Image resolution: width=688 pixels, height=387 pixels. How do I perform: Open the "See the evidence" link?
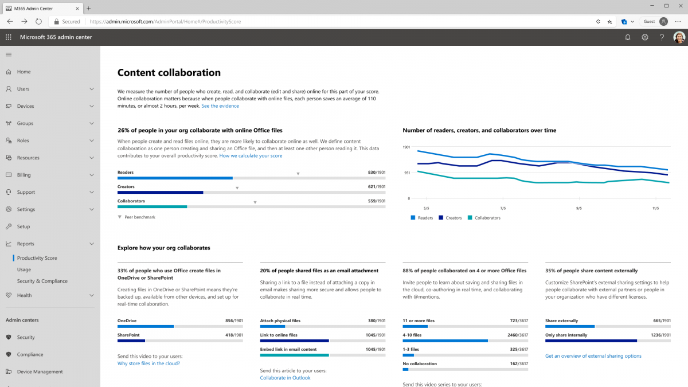coord(220,105)
